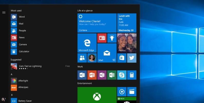Open Calculator from the Most used list

point(20,51)
